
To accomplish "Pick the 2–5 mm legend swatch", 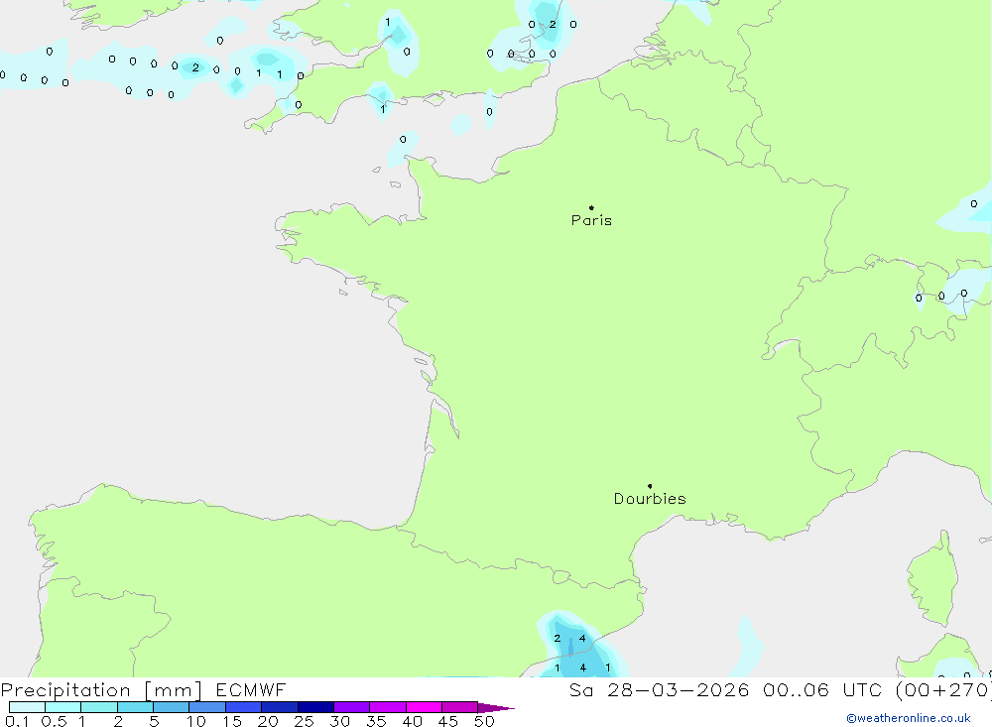I will [x=135, y=707].
